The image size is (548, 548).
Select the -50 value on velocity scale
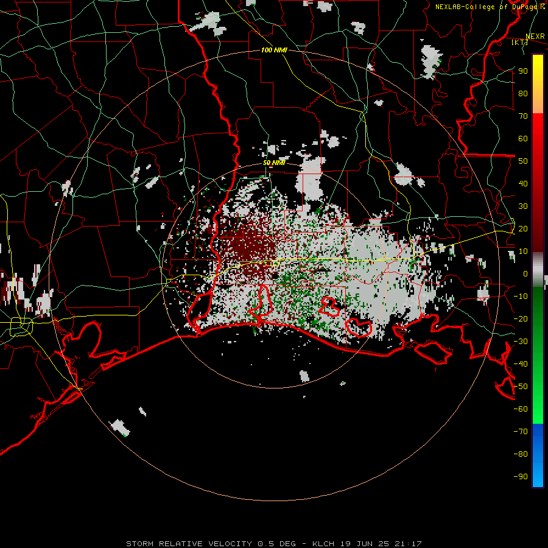521,387
